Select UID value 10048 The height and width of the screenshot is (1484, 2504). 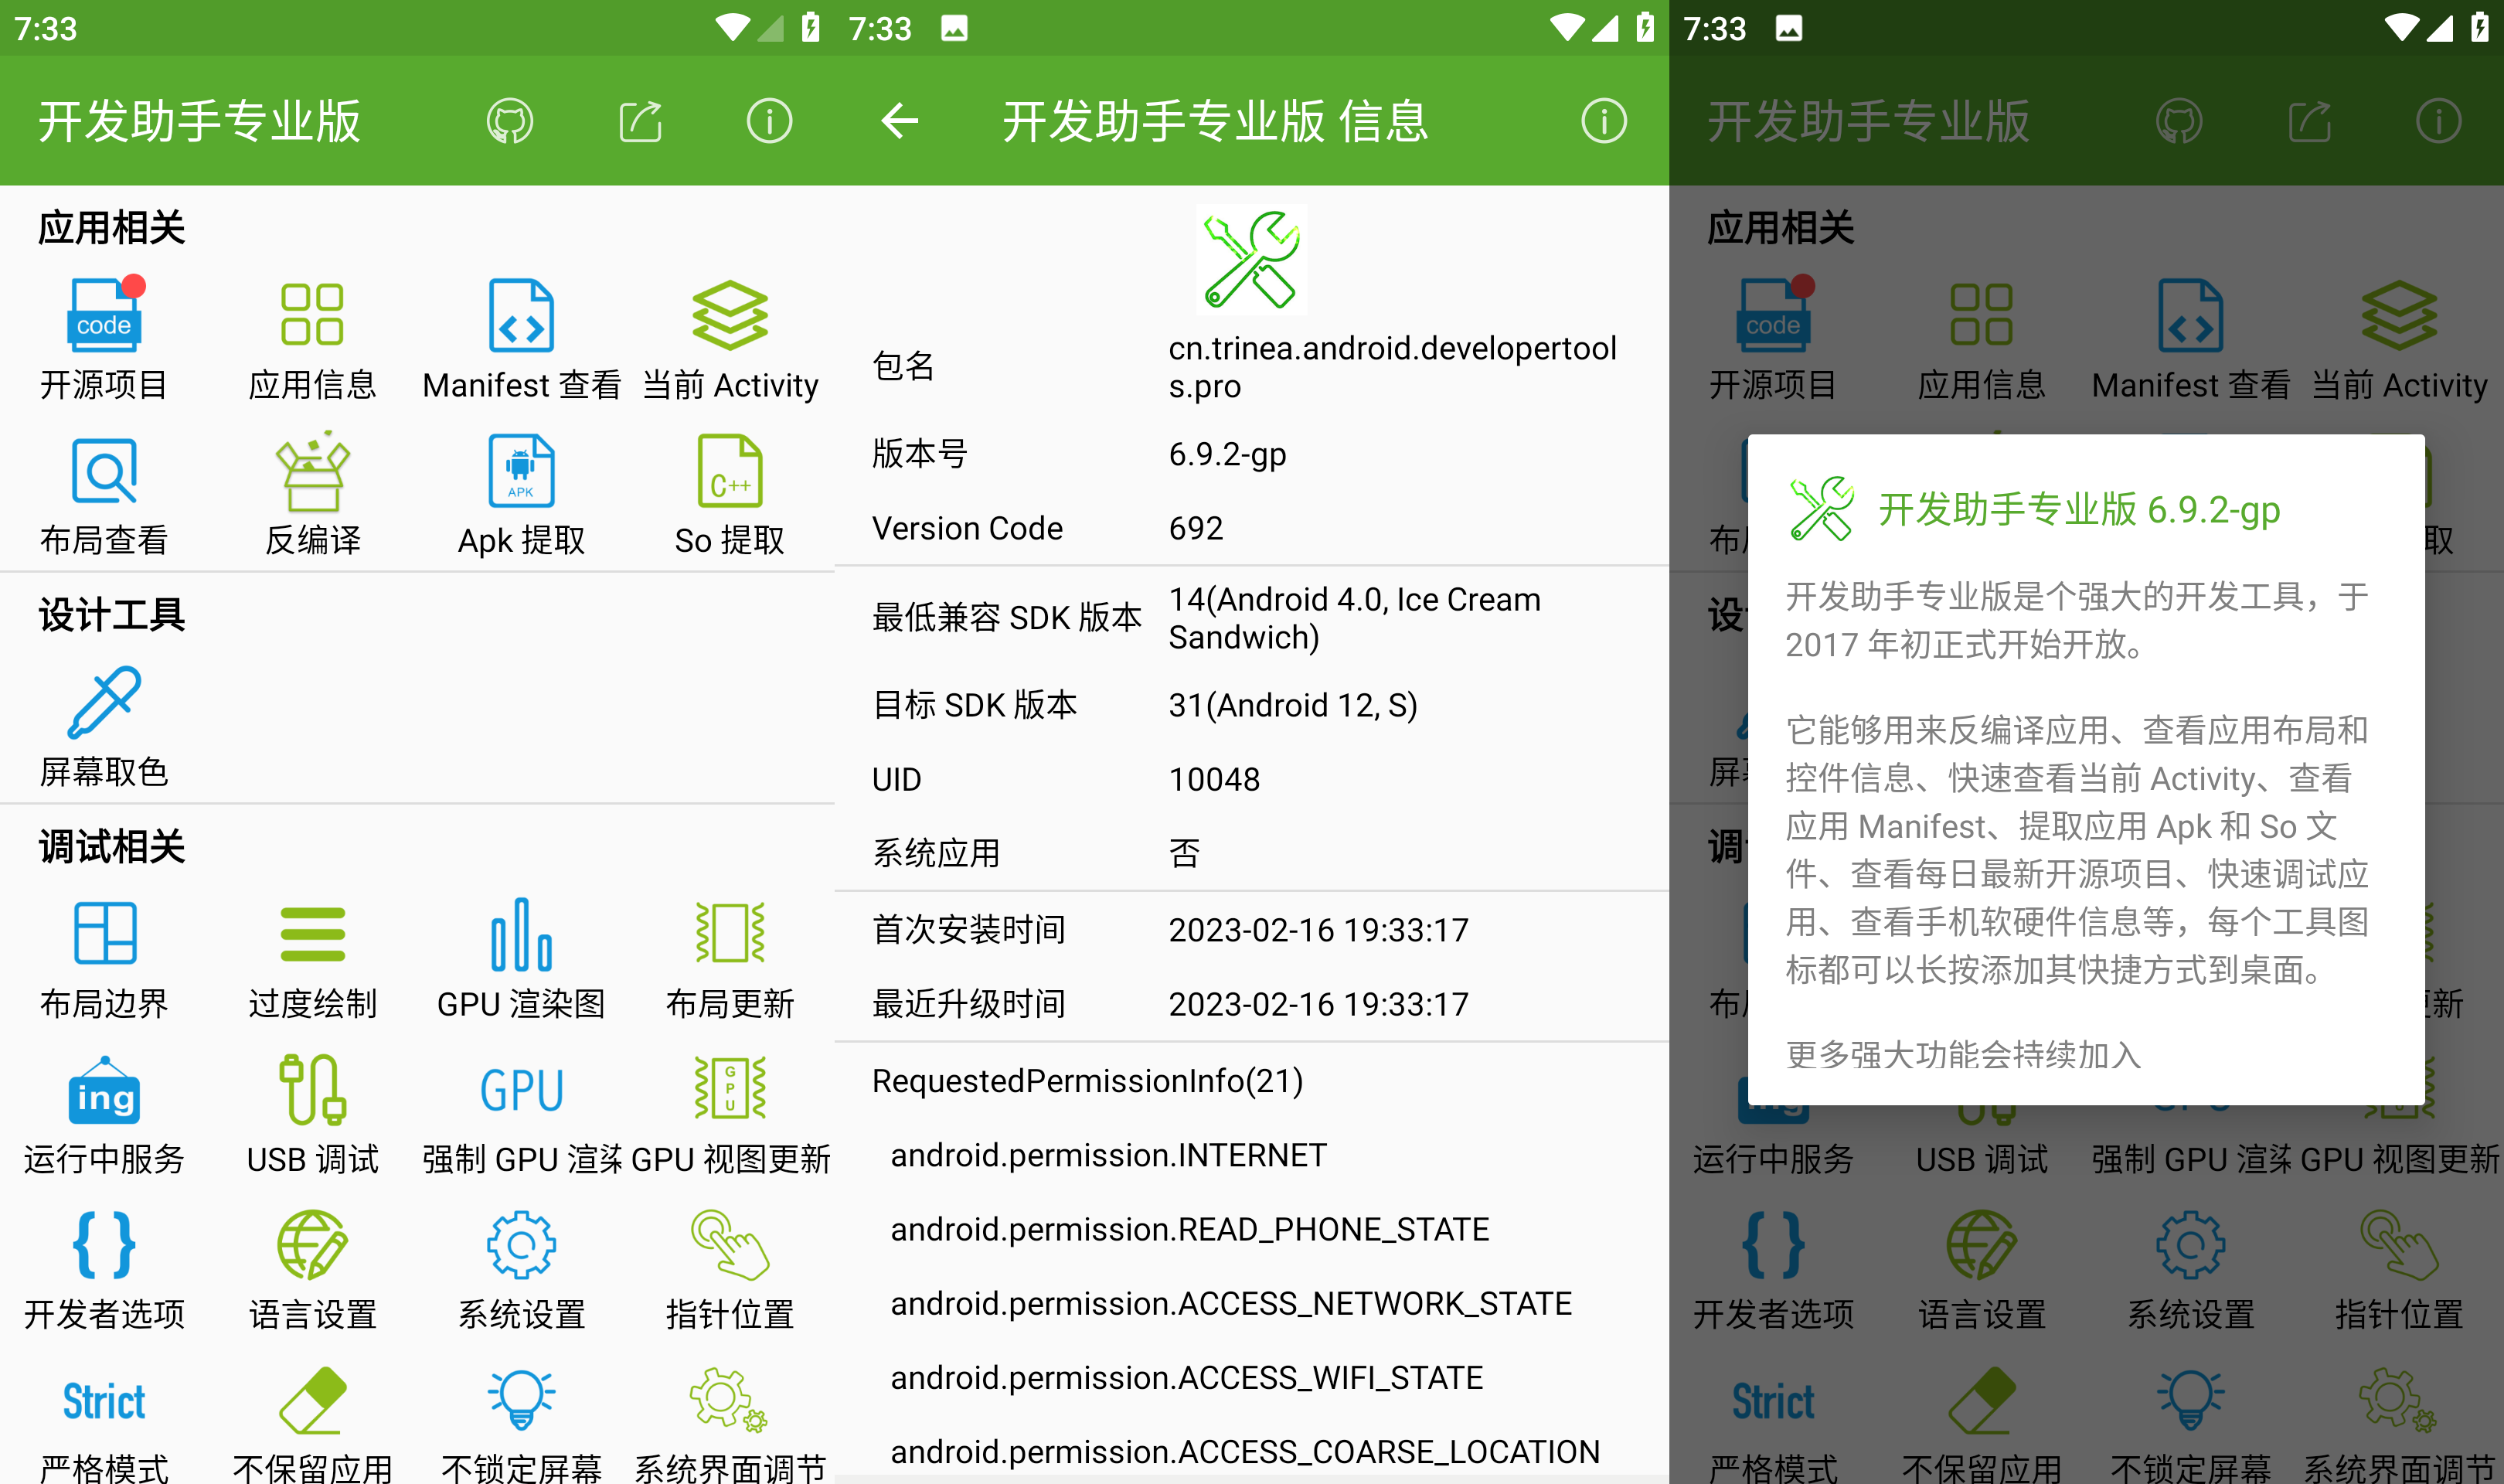[1214, 779]
